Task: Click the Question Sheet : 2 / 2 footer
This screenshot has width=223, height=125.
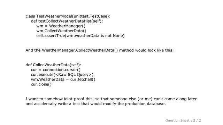Action: click(x=183, y=120)
